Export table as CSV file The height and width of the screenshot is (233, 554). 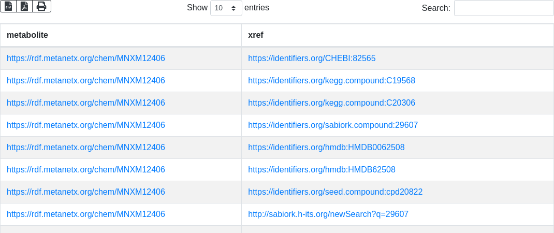[x=8, y=6]
